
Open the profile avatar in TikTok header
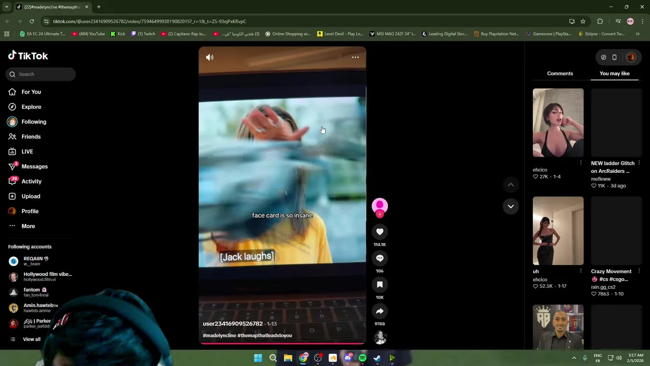(631, 57)
